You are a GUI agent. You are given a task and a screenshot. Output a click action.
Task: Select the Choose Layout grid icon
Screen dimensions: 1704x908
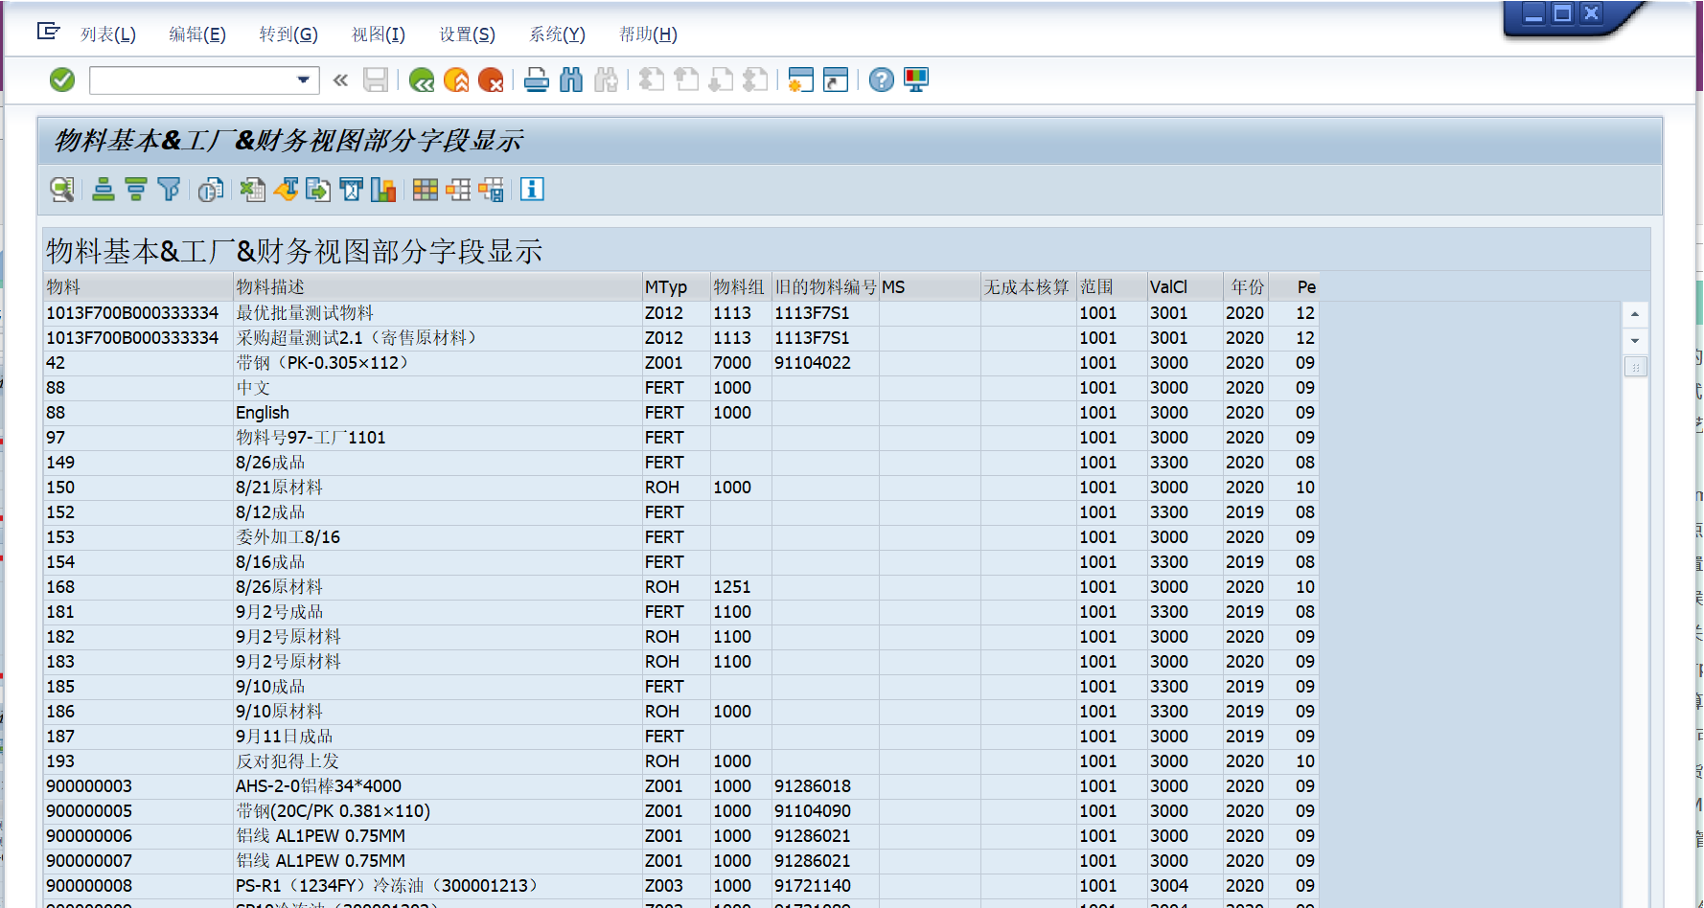[425, 190]
